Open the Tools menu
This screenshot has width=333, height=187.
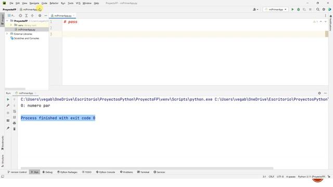tap(71, 3)
